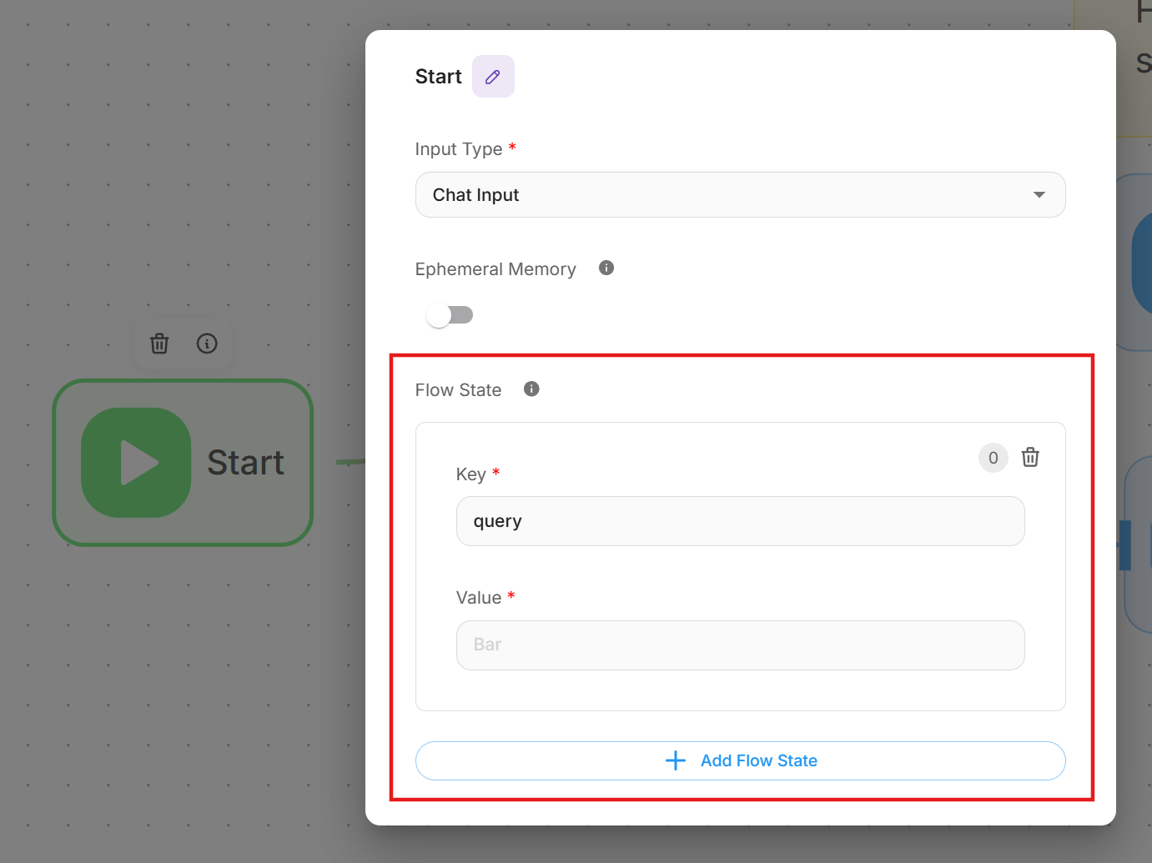This screenshot has width=1152, height=863.
Task: Open the Chat Input dropdown
Action: [x=739, y=195]
